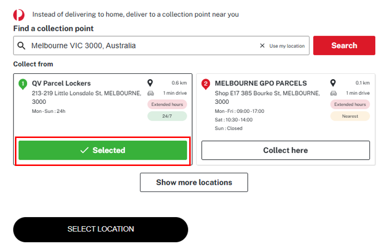Choose Collect here for Melbourne GPO Parcels

click(x=285, y=151)
